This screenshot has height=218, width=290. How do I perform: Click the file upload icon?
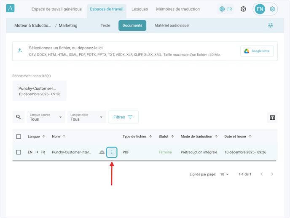coord(20,51)
